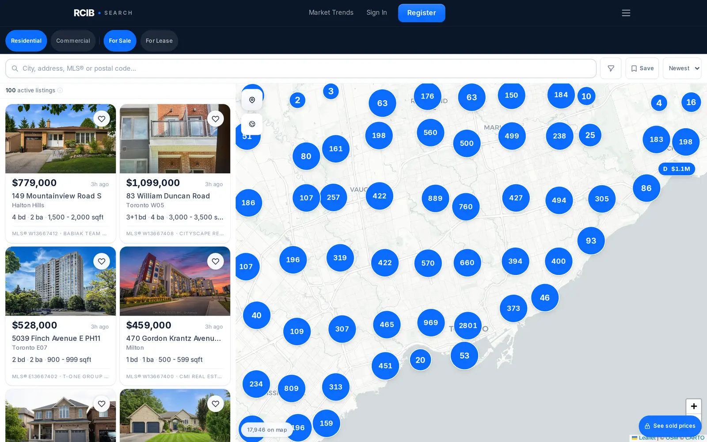Image resolution: width=707 pixels, height=442 pixels.
Task: Click the 20 map cluster
Action: tap(420, 360)
